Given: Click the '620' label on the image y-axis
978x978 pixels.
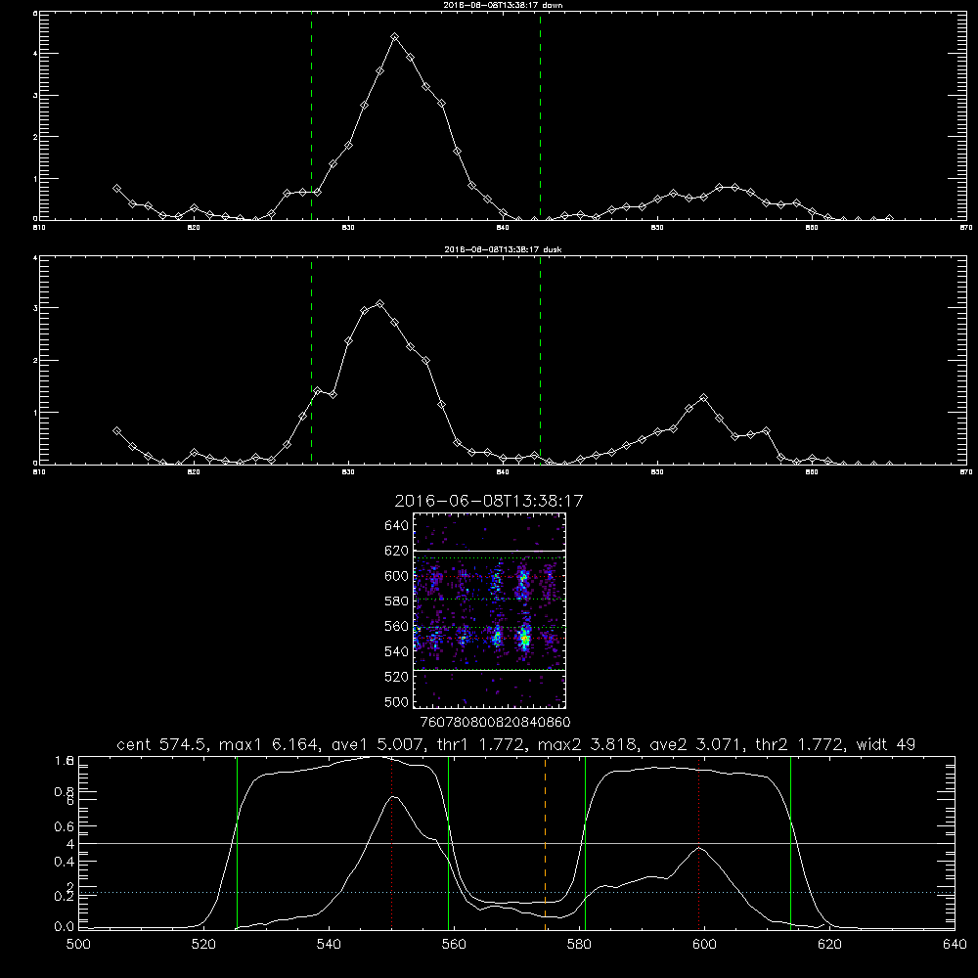Looking at the screenshot, I should point(397,551).
